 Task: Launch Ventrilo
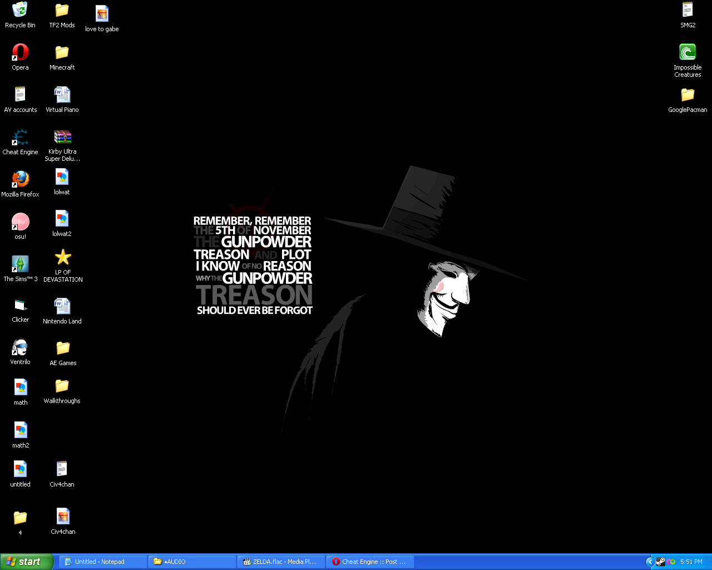pos(20,349)
